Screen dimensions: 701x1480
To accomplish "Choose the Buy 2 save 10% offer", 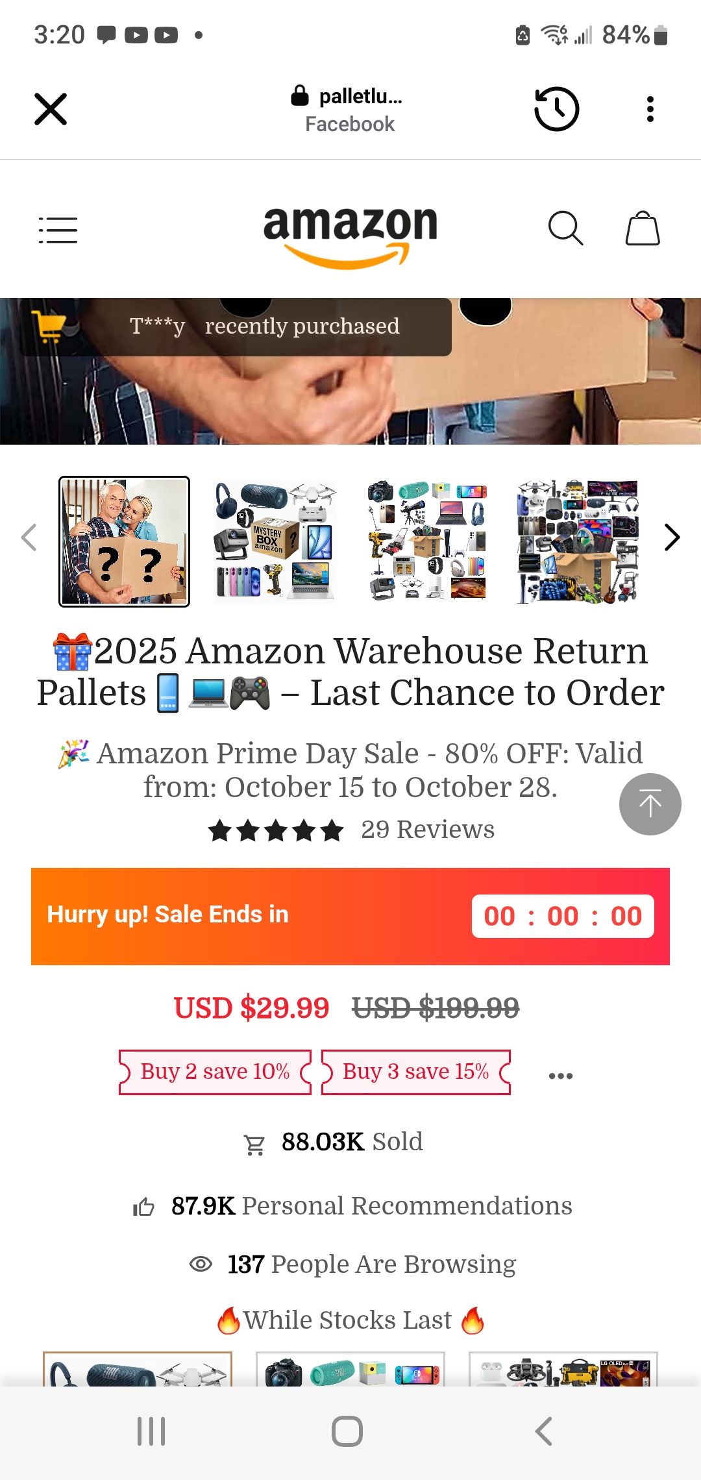I will (x=215, y=1072).
